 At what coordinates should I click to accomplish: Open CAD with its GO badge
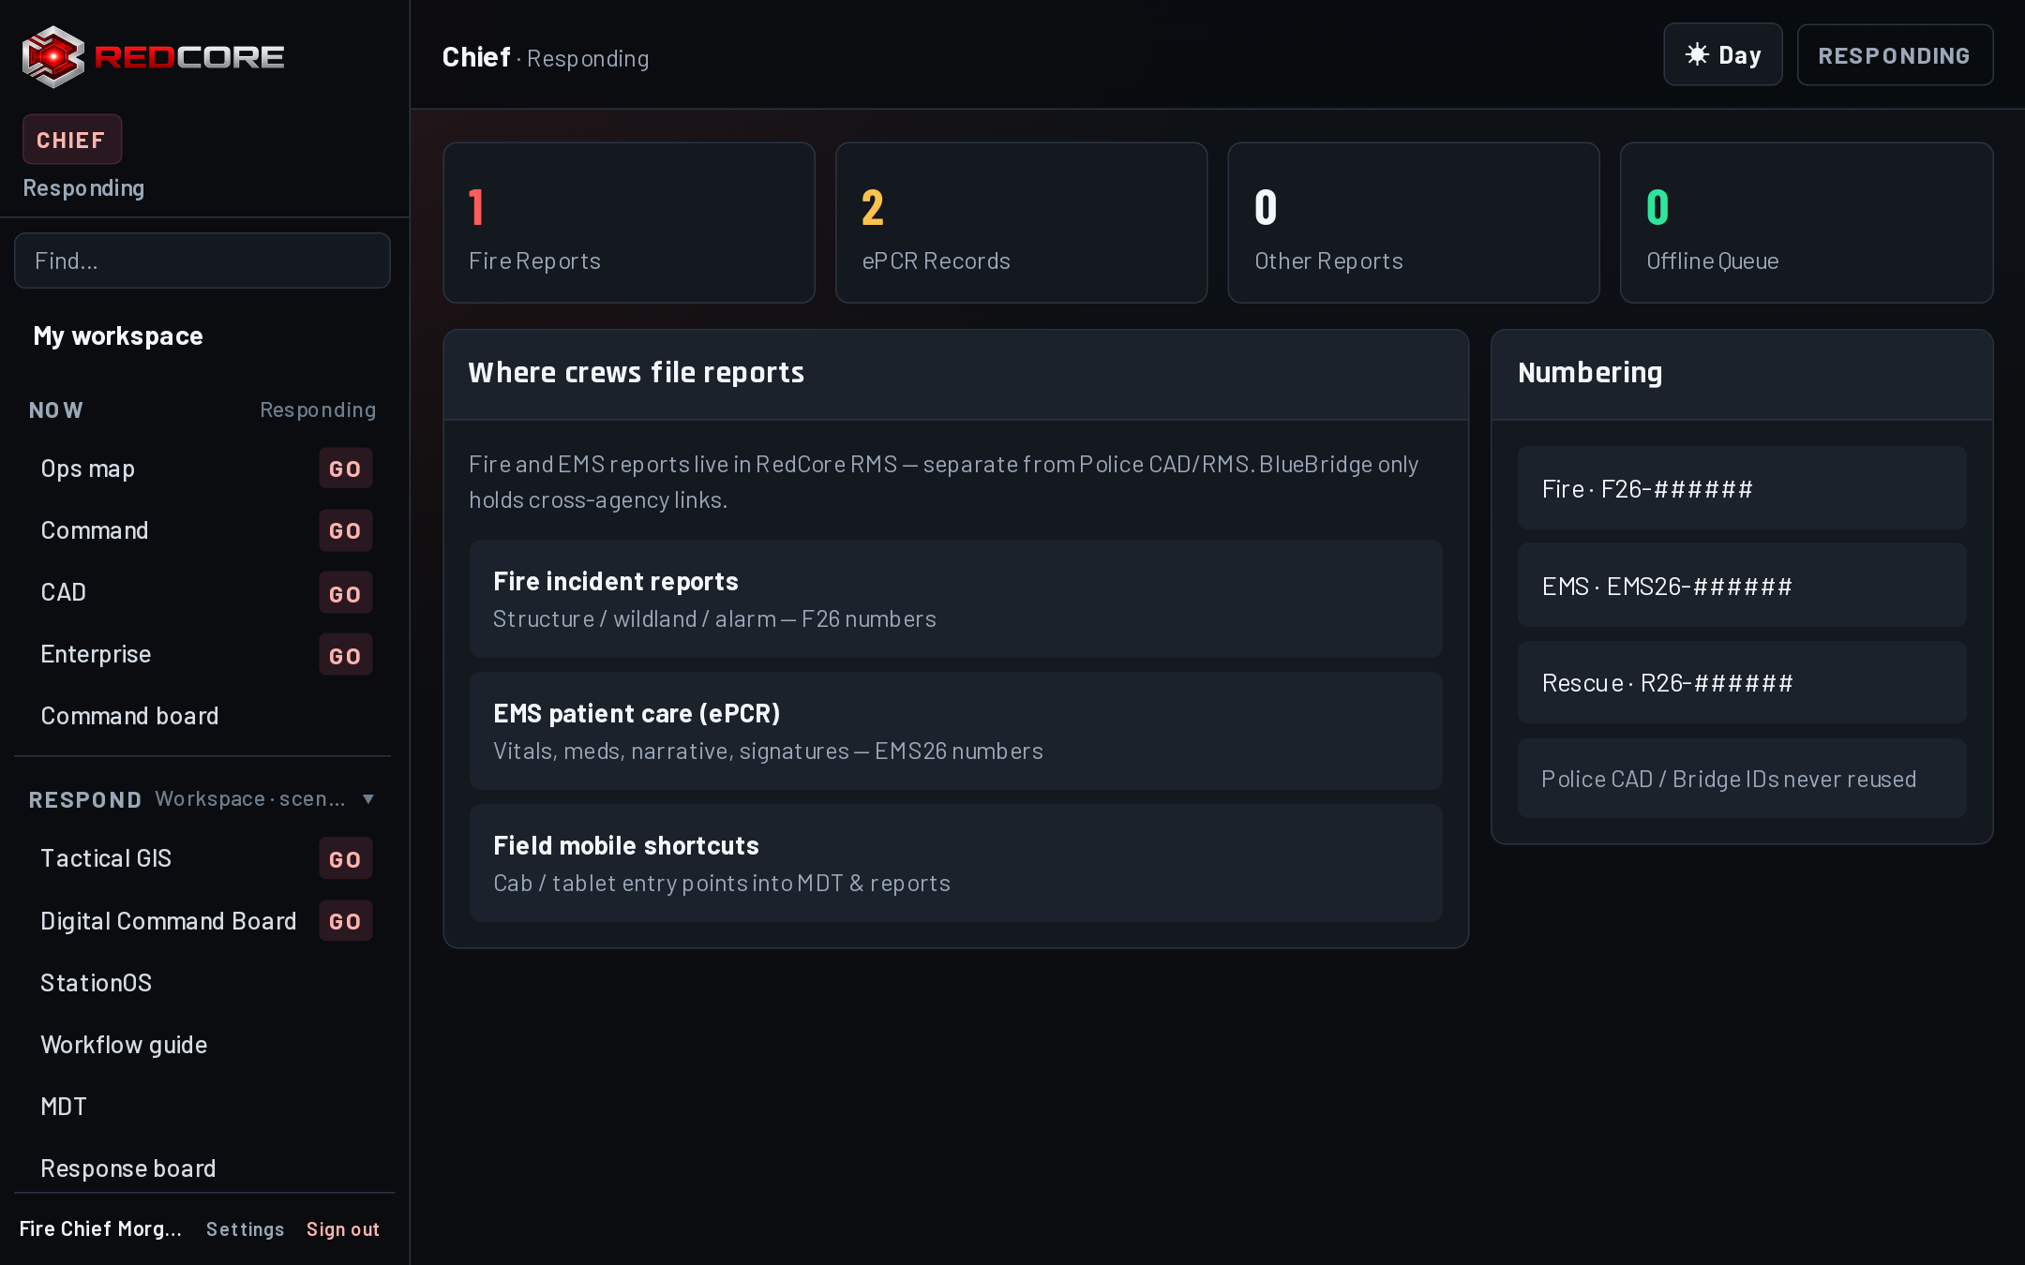(345, 592)
